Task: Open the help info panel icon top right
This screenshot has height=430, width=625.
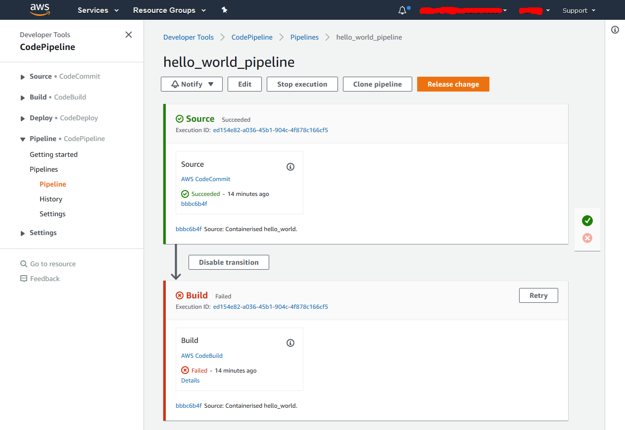Action: 615,30
